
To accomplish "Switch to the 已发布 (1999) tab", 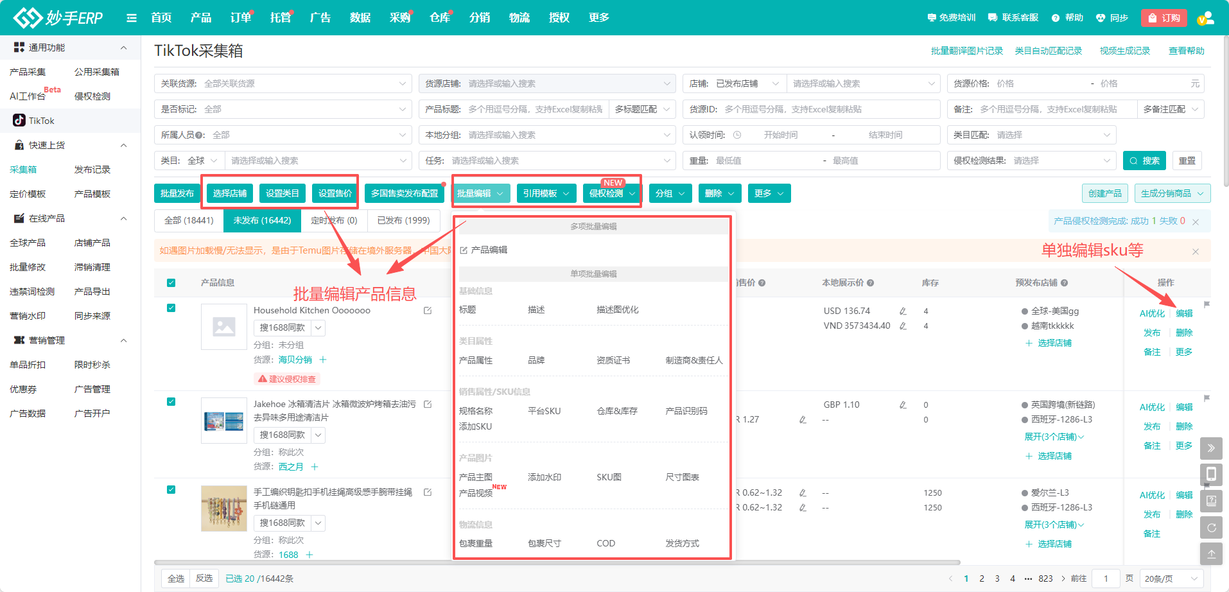I will point(403,220).
